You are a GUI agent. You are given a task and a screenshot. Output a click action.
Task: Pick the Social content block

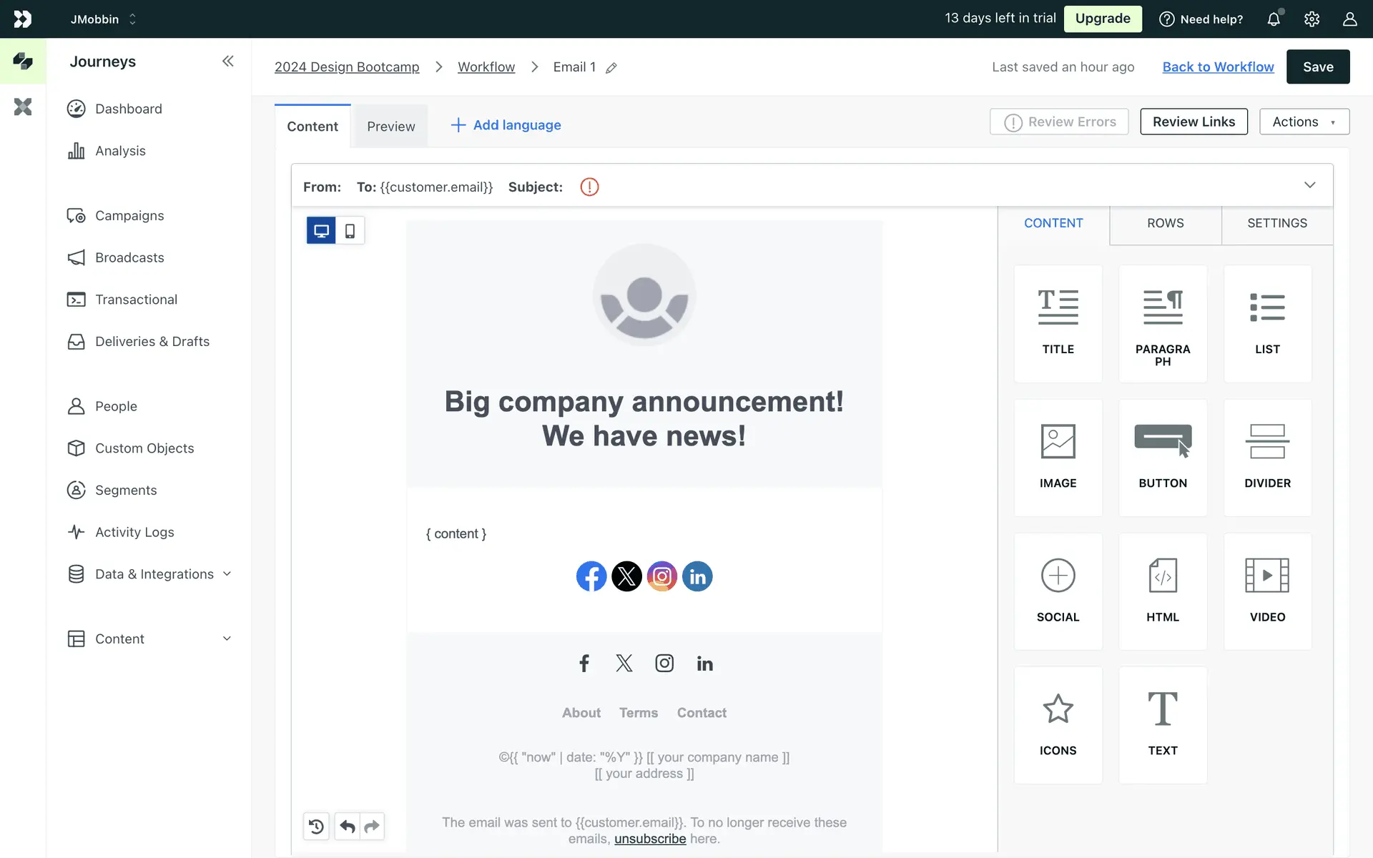(1058, 591)
